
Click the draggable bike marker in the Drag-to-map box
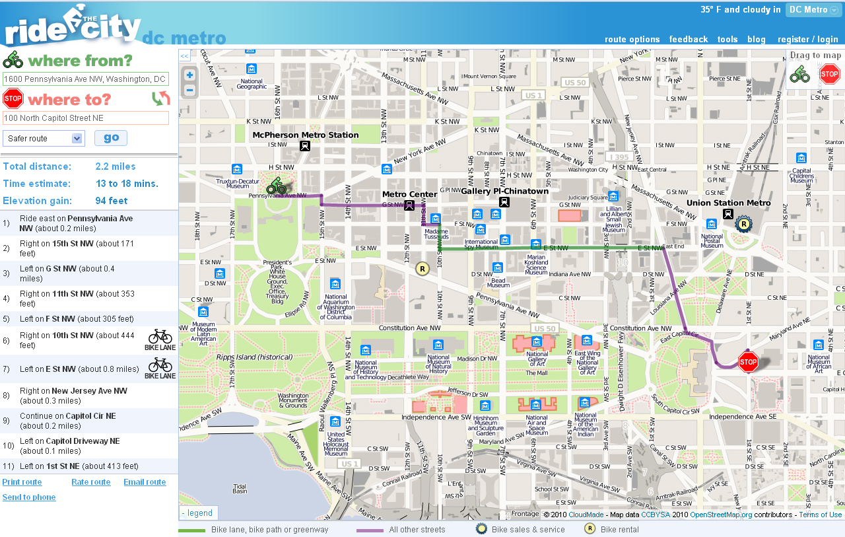(x=800, y=73)
